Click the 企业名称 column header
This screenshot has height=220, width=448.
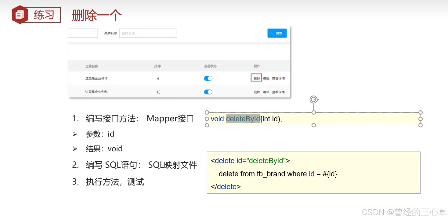pyautogui.click(x=92, y=66)
